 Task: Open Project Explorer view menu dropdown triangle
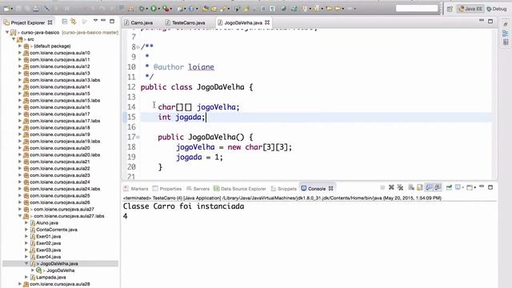(95, 21)
